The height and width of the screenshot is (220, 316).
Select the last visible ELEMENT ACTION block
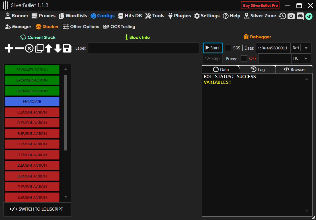(x=32, y=197)
